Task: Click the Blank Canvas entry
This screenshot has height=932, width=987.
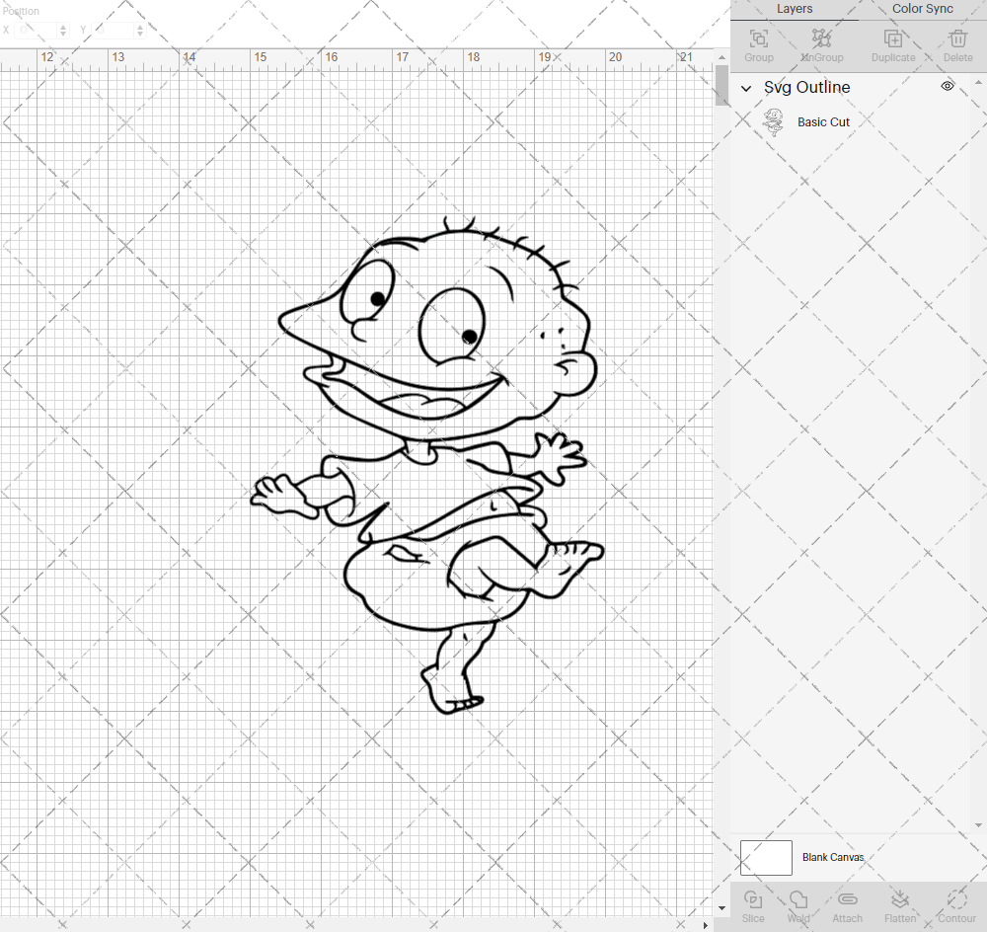Action: (x=833, y=857)
